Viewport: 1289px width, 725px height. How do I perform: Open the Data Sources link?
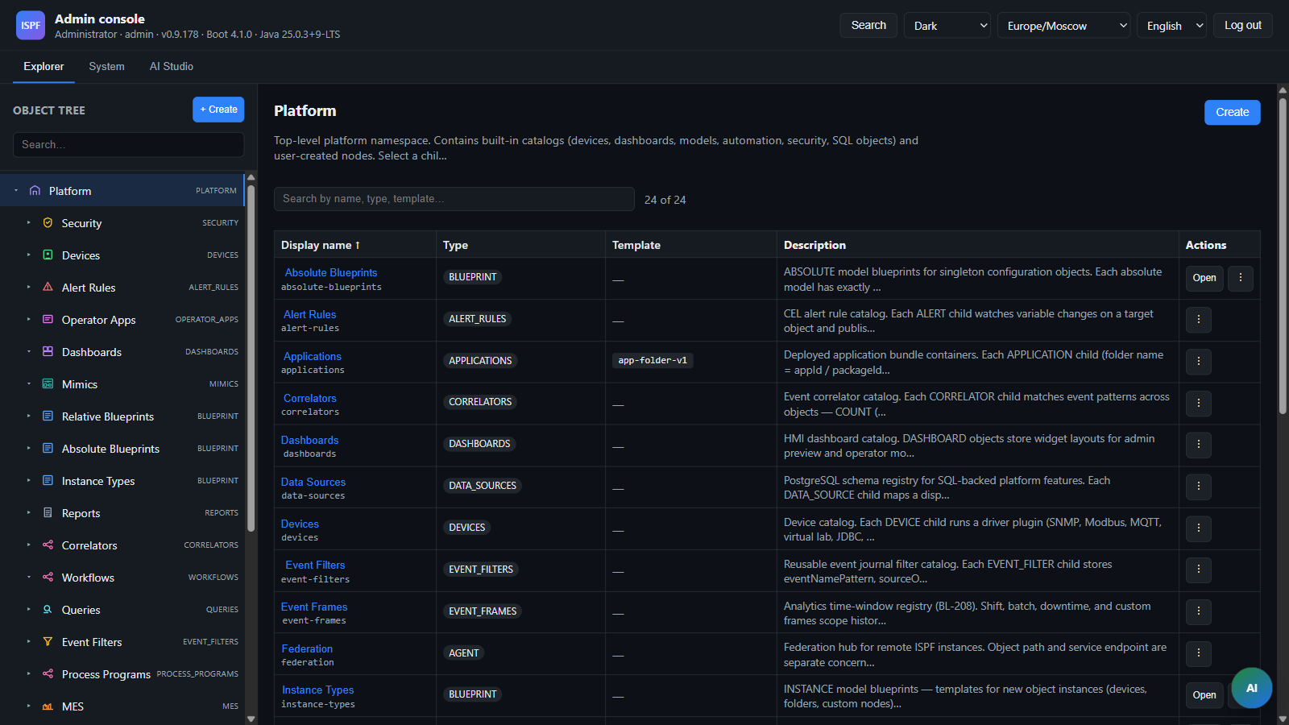pyautogui.click(x=313, y=482)
